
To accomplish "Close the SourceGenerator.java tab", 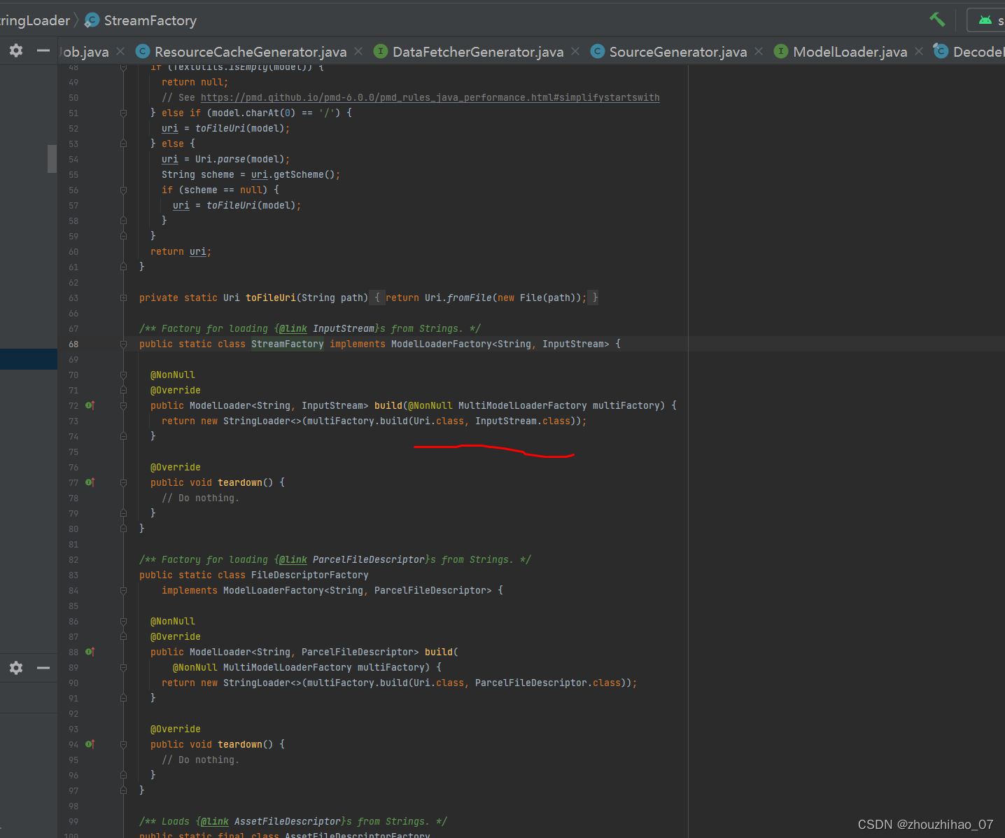I will (x=759, y=51).
